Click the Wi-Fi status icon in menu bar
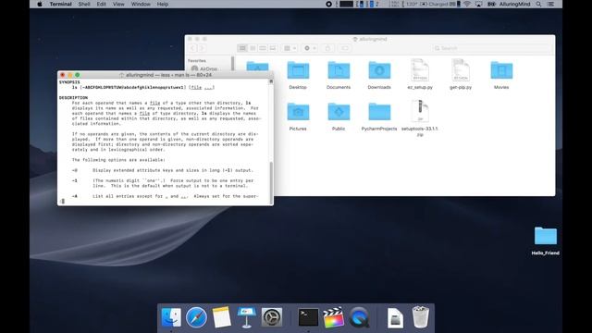The height and width of the screenshot is (333, 592). 467,4
